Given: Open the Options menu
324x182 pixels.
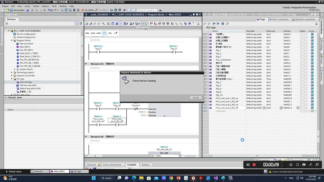Looking at the screenshot, I should (x=45, y=6).
